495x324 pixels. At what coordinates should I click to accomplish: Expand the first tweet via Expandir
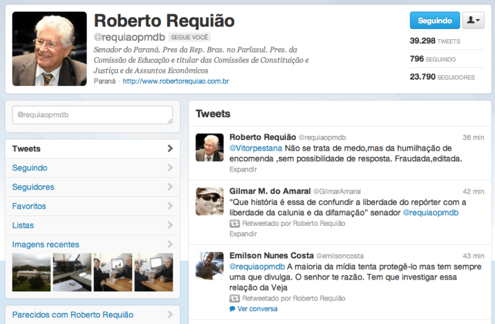(243, 169)
